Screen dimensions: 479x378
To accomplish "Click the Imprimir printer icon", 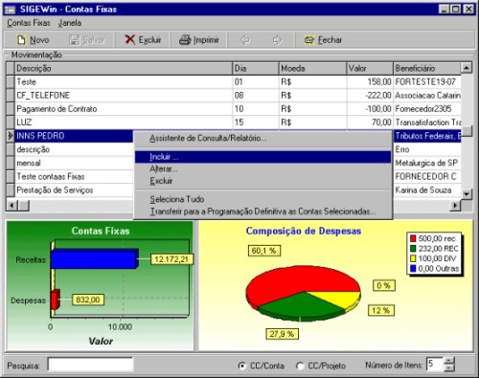I will point(185,40).
